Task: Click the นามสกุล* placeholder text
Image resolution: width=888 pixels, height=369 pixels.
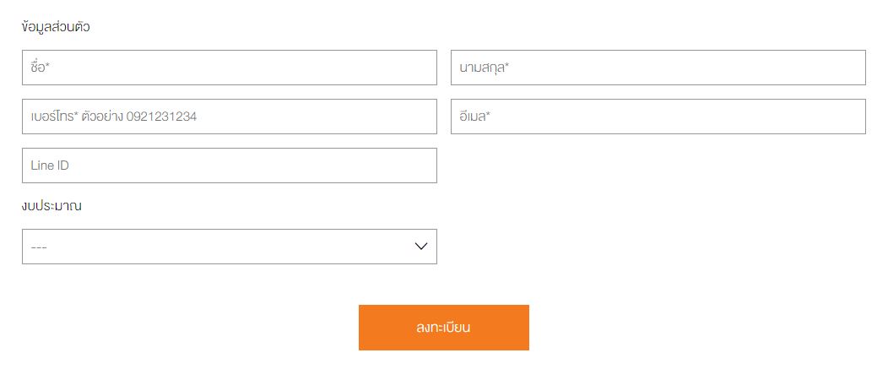Action: [x=486, y=68]
